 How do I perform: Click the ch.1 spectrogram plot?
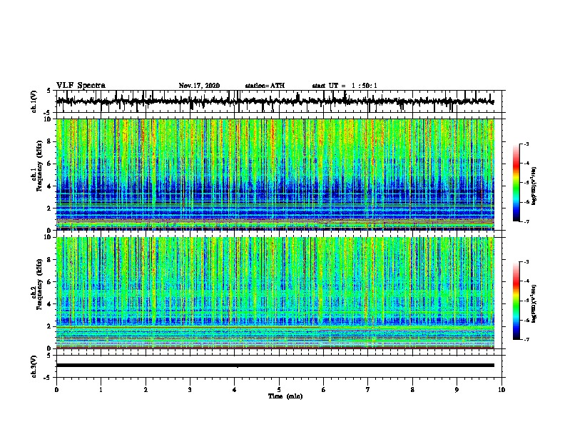(275, 174)
